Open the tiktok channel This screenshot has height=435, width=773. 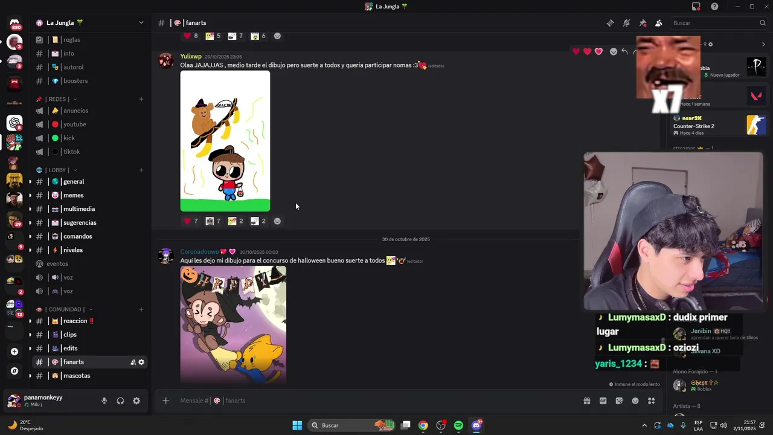[x=90, y=152]
